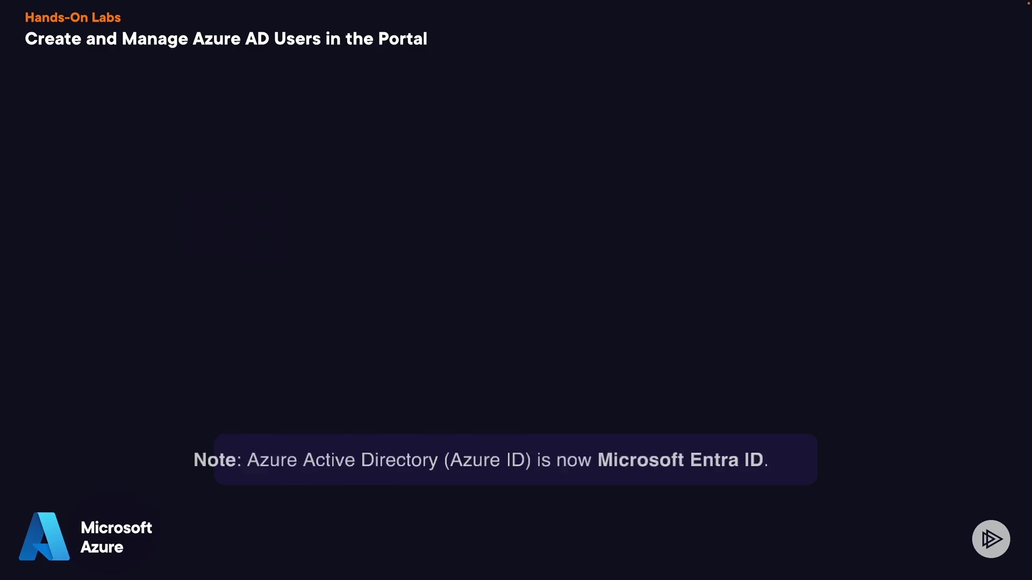Click the 'Microsoft' word beside the Azure logo
The height and width of the screenshot is (580, 1032).
(x=116, y=527)
